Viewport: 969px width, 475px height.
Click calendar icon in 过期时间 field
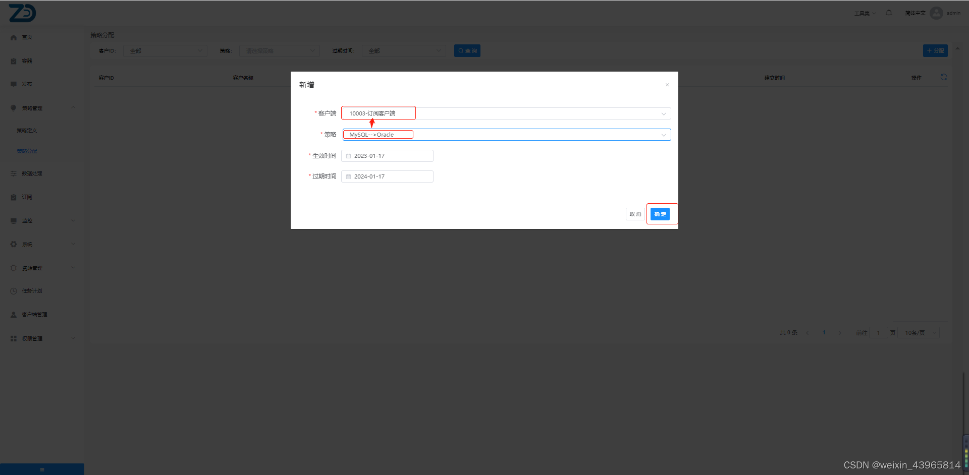(x=348, y=176)
